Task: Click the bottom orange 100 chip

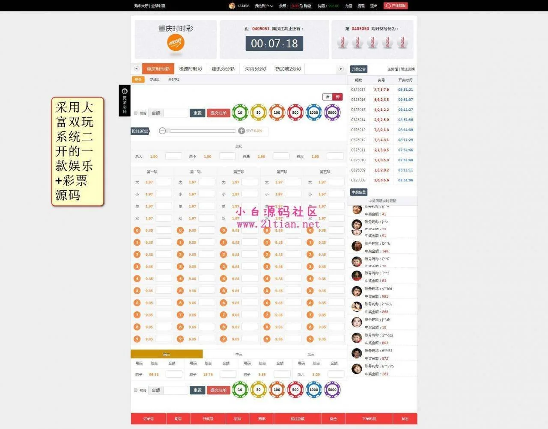Action: 277,390
